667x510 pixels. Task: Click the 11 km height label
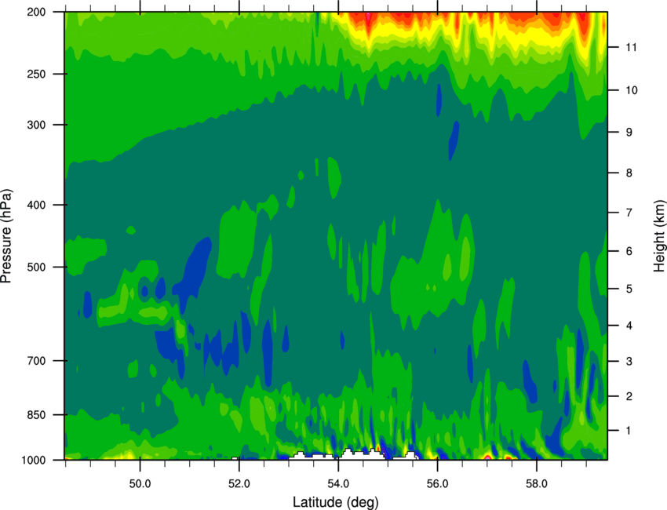tap(631, 47)
